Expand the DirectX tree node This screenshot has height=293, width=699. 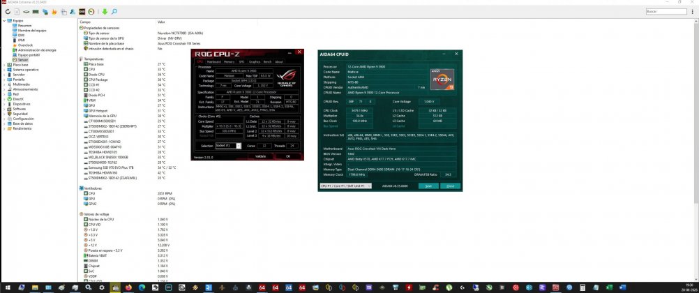4,99
